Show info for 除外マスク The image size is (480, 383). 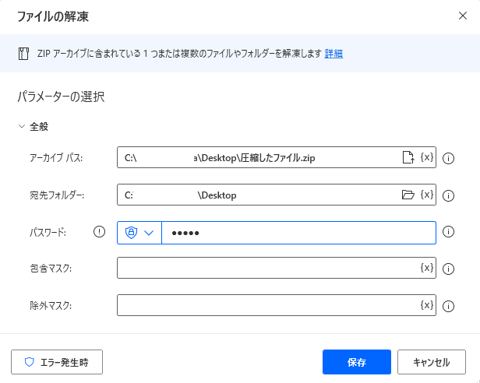448,306
